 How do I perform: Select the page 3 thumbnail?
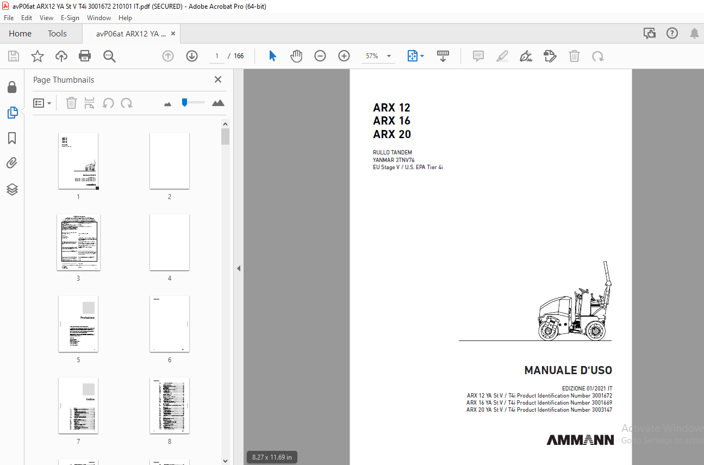point(78,243)
